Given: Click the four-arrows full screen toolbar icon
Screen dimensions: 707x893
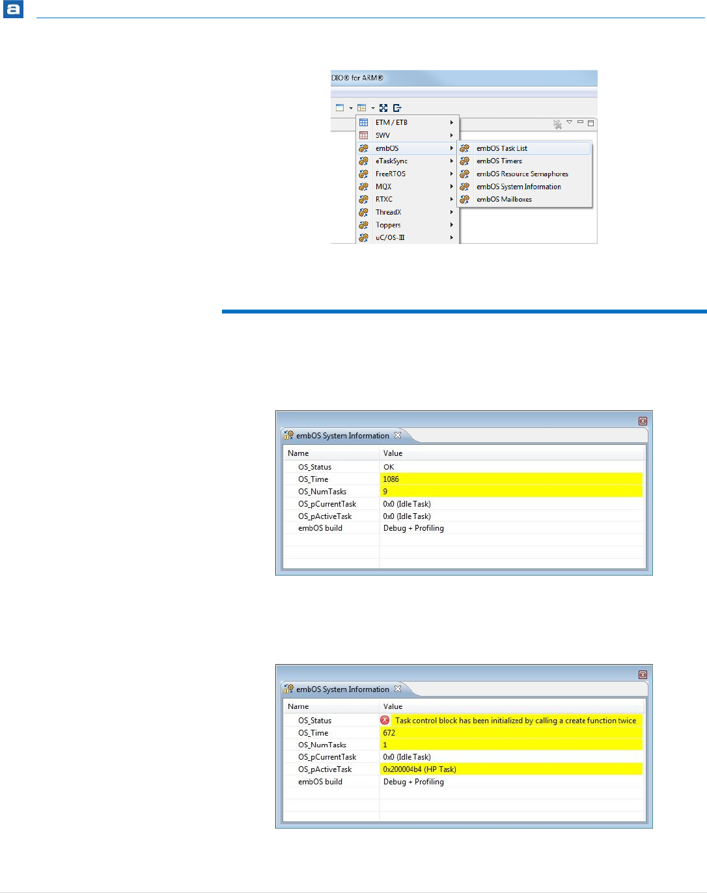Looking at the screenshot, I should coord(383,108).
